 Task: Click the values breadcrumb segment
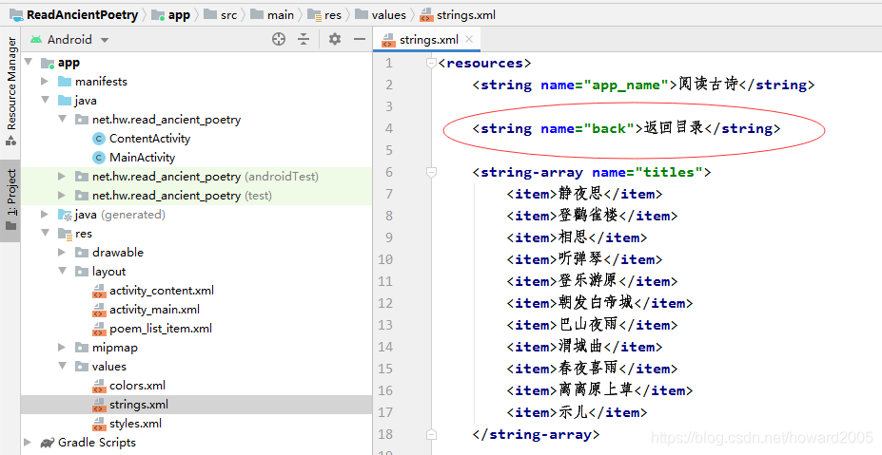388,15
